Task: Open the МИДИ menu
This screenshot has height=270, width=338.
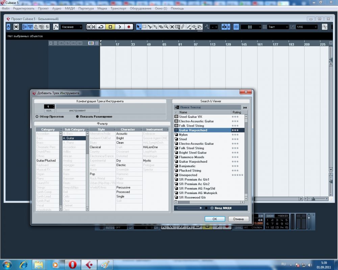Action: (x=70, y=8)
